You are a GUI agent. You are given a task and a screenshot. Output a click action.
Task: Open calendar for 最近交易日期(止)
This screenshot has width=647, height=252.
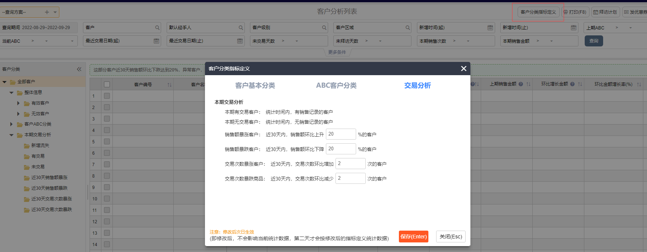coord(240,41)
